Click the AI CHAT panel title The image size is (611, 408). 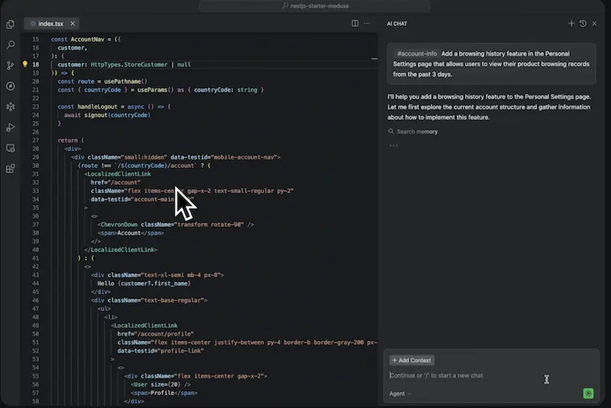click(x=396, y=24)
